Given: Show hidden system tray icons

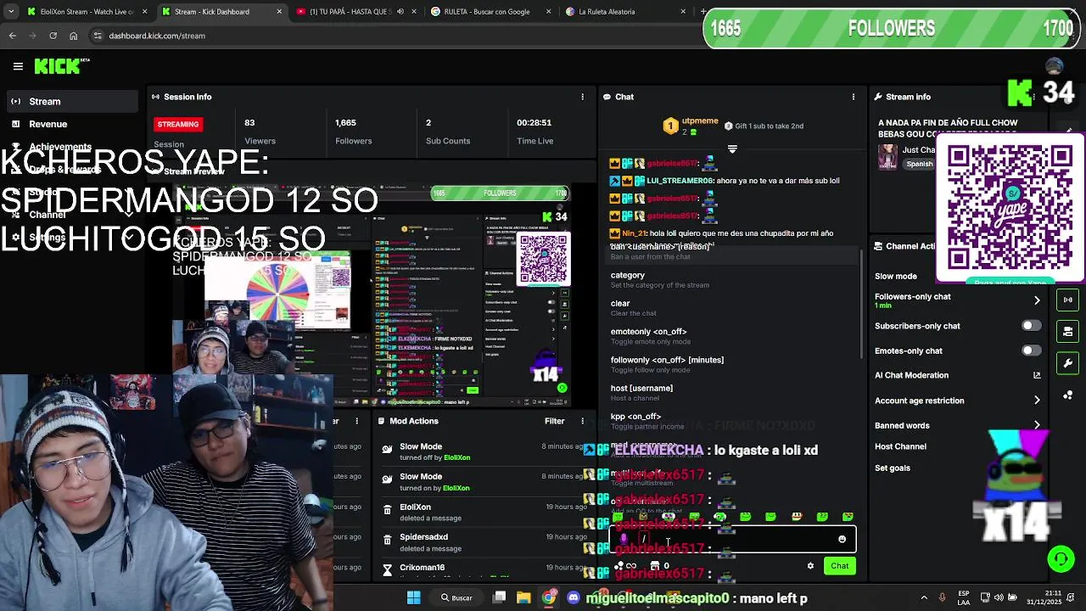Looking at the screenshot, I should tap(924, 597).
